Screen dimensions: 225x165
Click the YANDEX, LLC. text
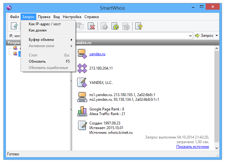(101, 83)
